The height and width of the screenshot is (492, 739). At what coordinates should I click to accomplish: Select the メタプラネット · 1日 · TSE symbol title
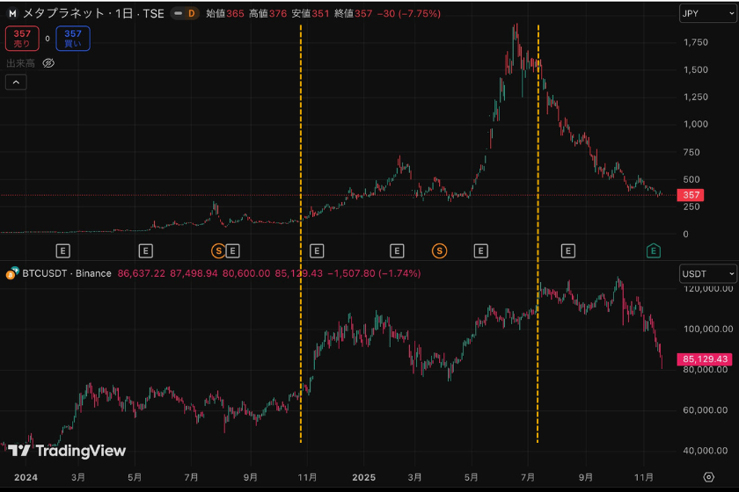coord(94,14)
